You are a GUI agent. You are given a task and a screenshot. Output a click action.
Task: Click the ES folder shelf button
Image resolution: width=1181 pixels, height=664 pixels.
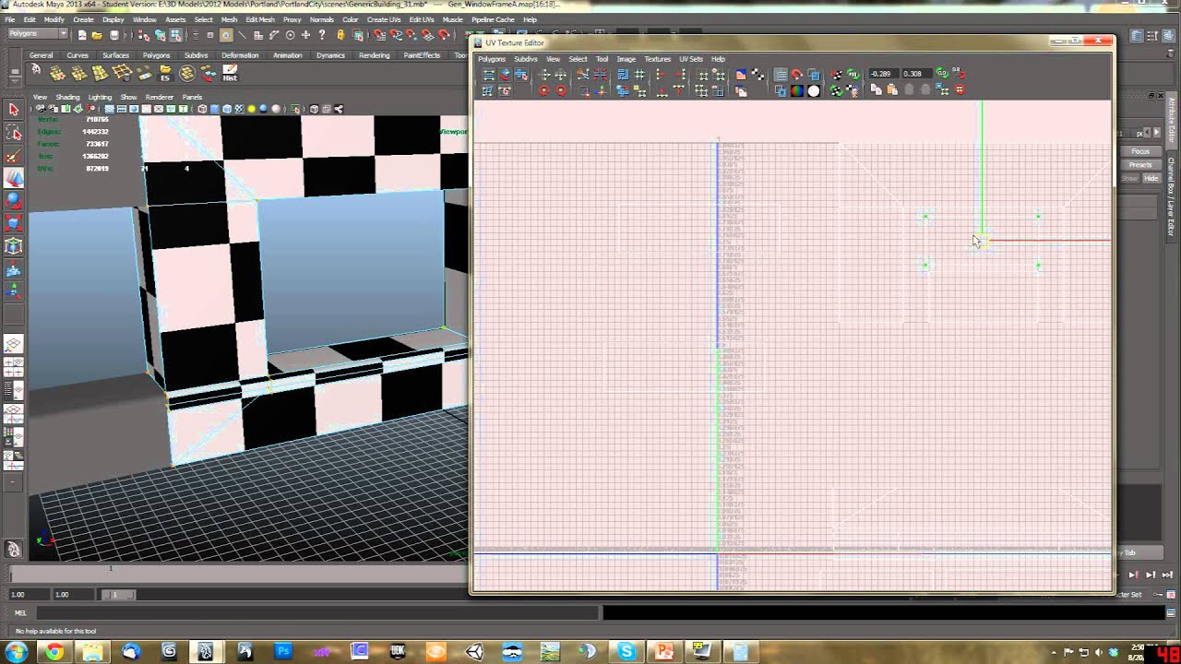click(x=165, y=73)
